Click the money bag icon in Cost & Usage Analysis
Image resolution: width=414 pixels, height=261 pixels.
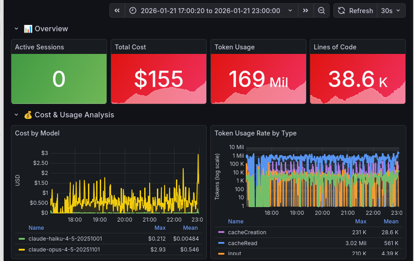[28, 115]
